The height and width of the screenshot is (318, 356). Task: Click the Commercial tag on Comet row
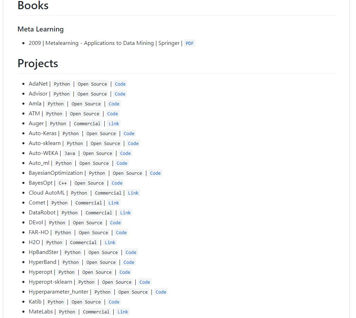89,203
